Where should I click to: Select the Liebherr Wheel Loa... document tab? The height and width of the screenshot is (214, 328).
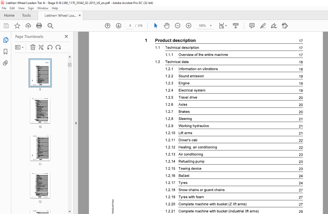point(60,15)
